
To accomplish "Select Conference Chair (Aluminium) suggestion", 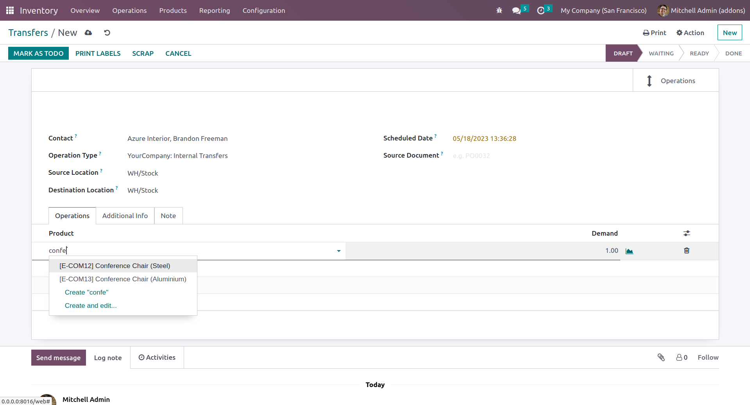I will (123, 279).
